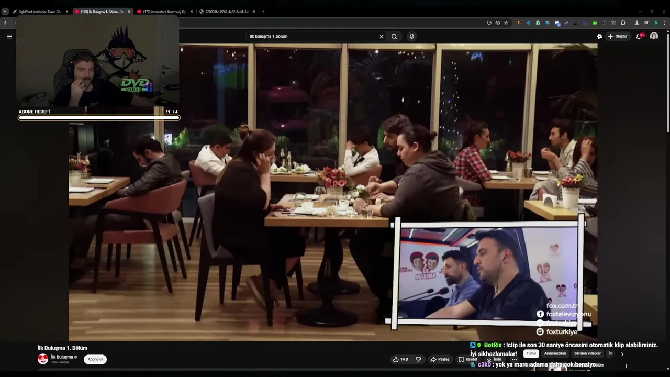670x377 pixels.
Task: Click the video player to pause
Action: point(333,192)
